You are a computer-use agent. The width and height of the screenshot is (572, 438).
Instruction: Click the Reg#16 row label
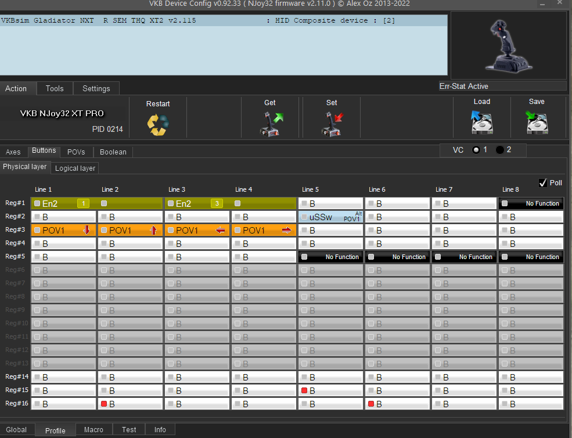(17, 403)
